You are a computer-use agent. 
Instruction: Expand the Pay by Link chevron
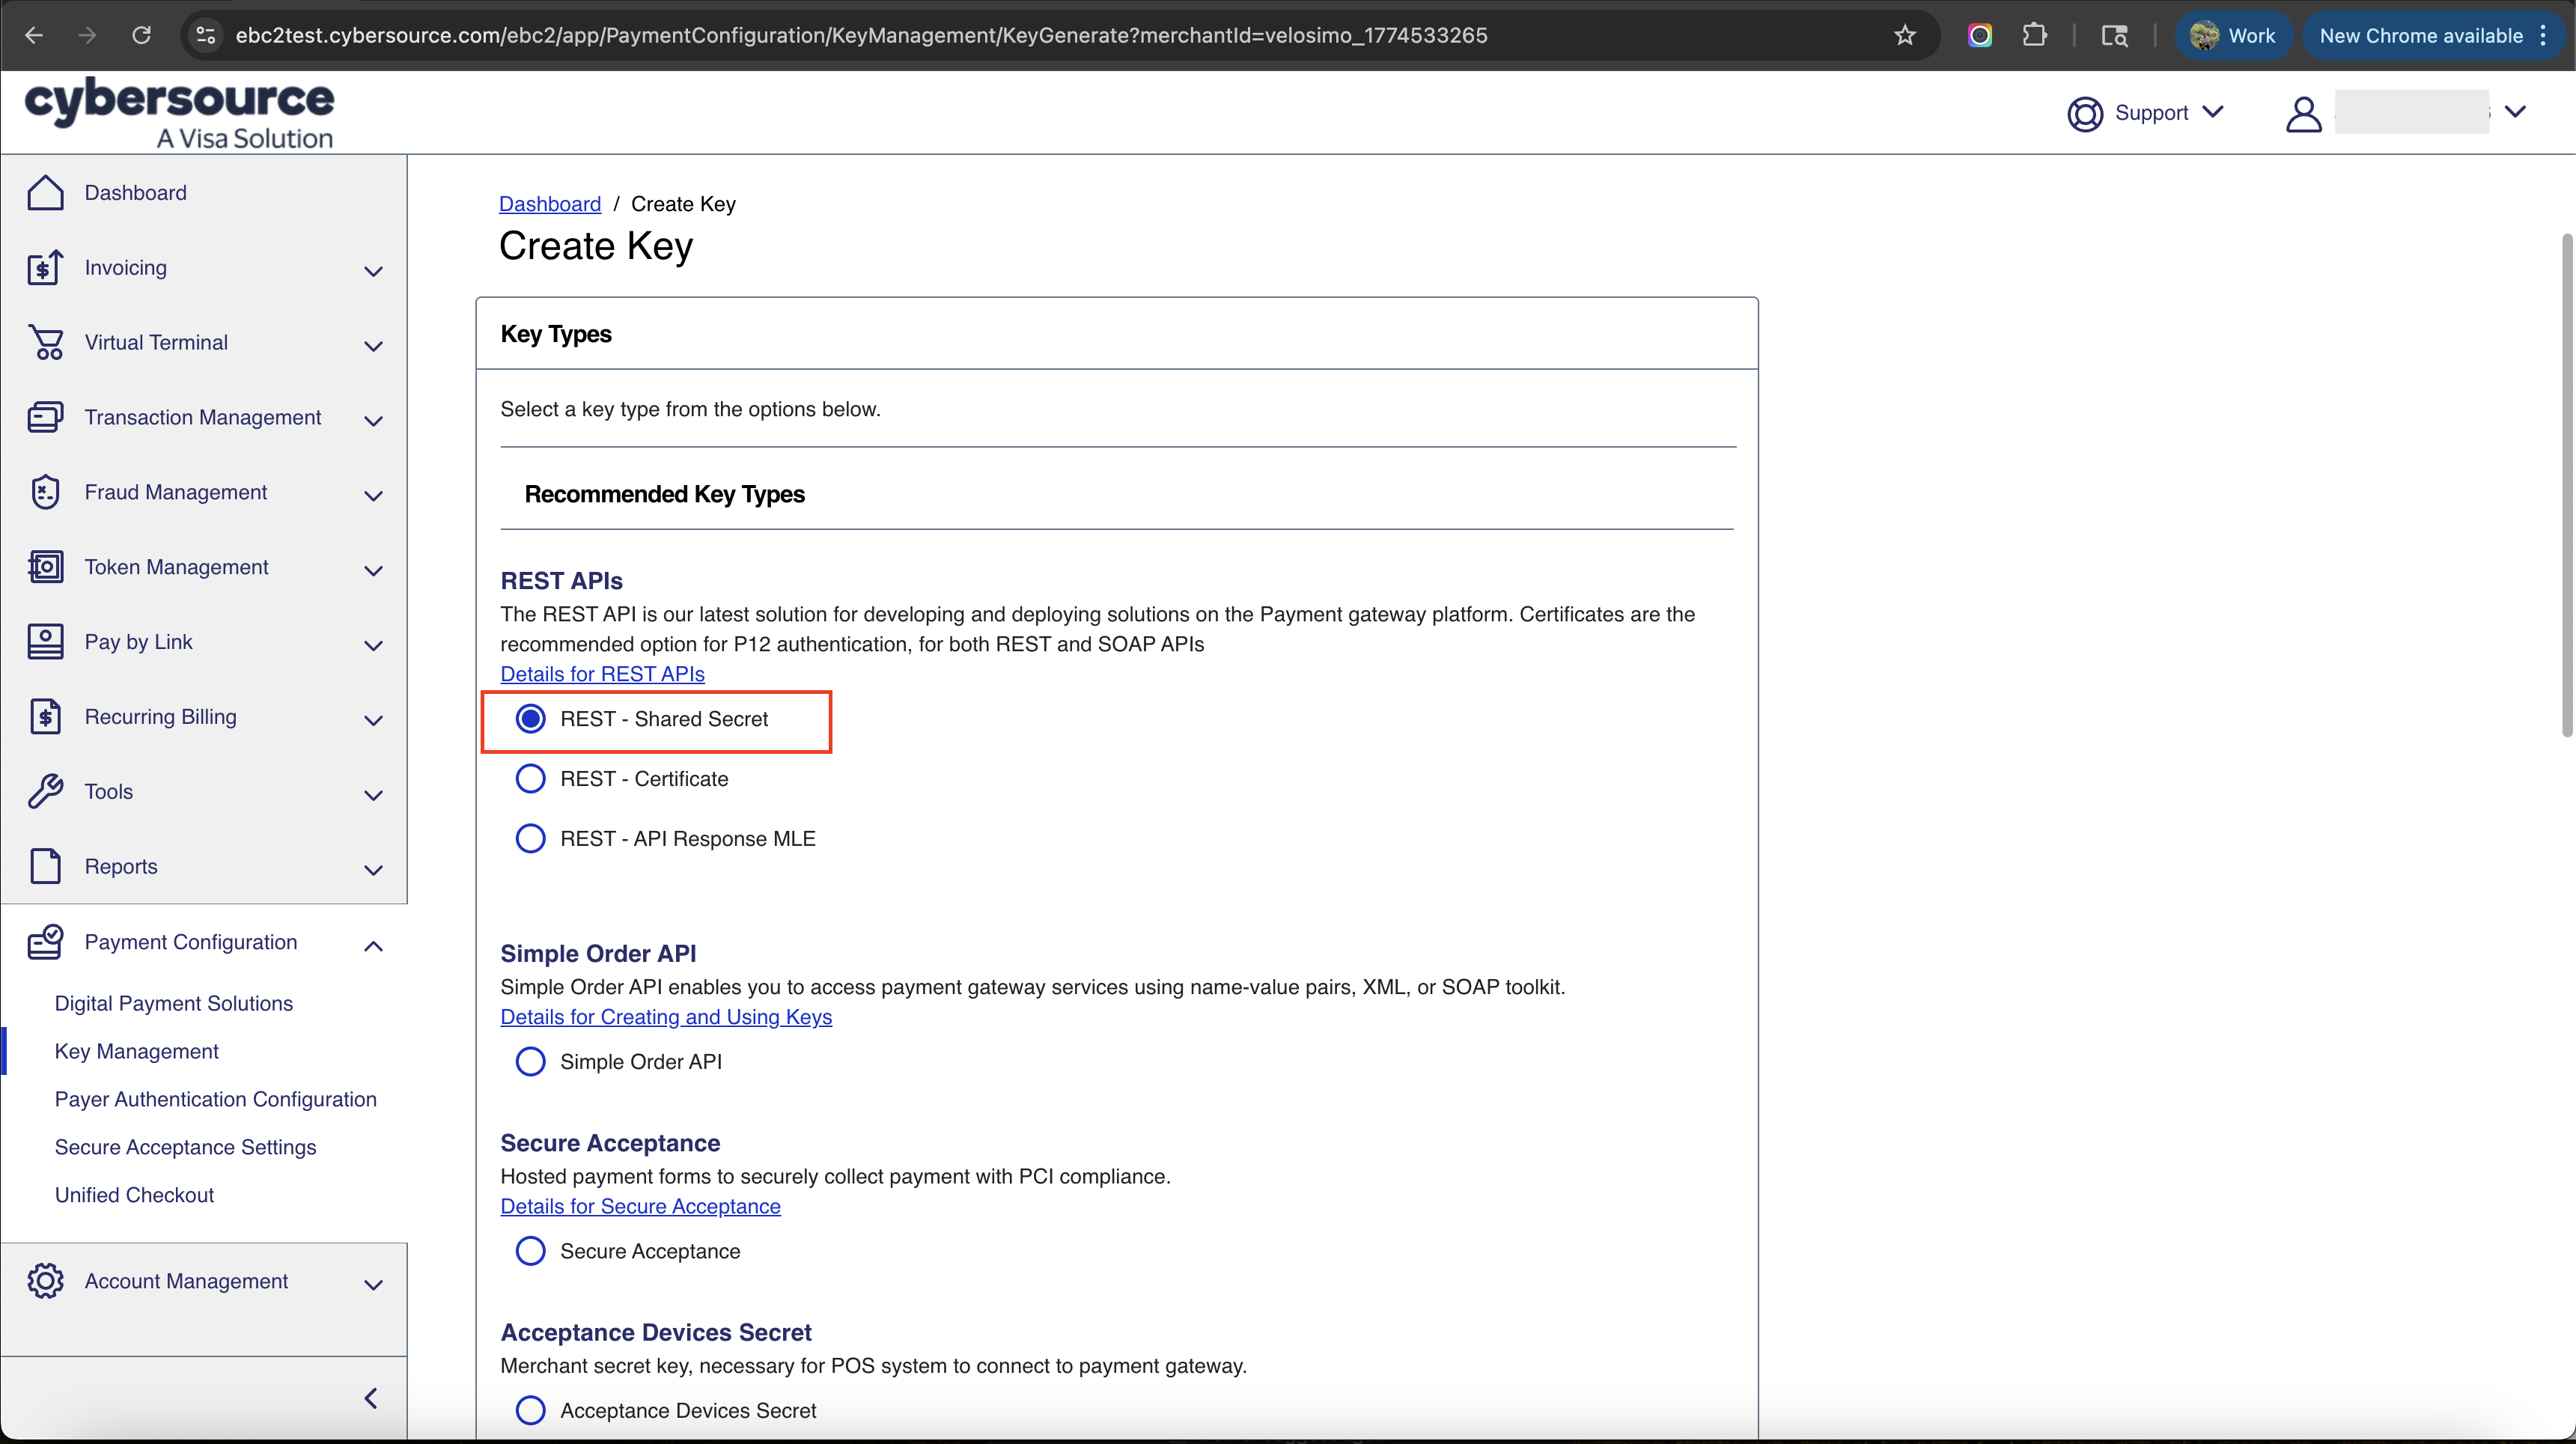click(373, 646)
